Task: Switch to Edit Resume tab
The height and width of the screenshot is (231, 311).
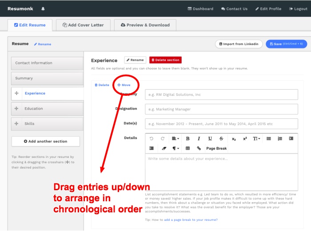Action: [x=30, y=25]
